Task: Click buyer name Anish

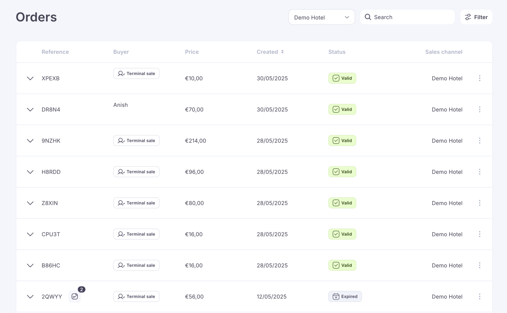Action: tap(121, 105)
